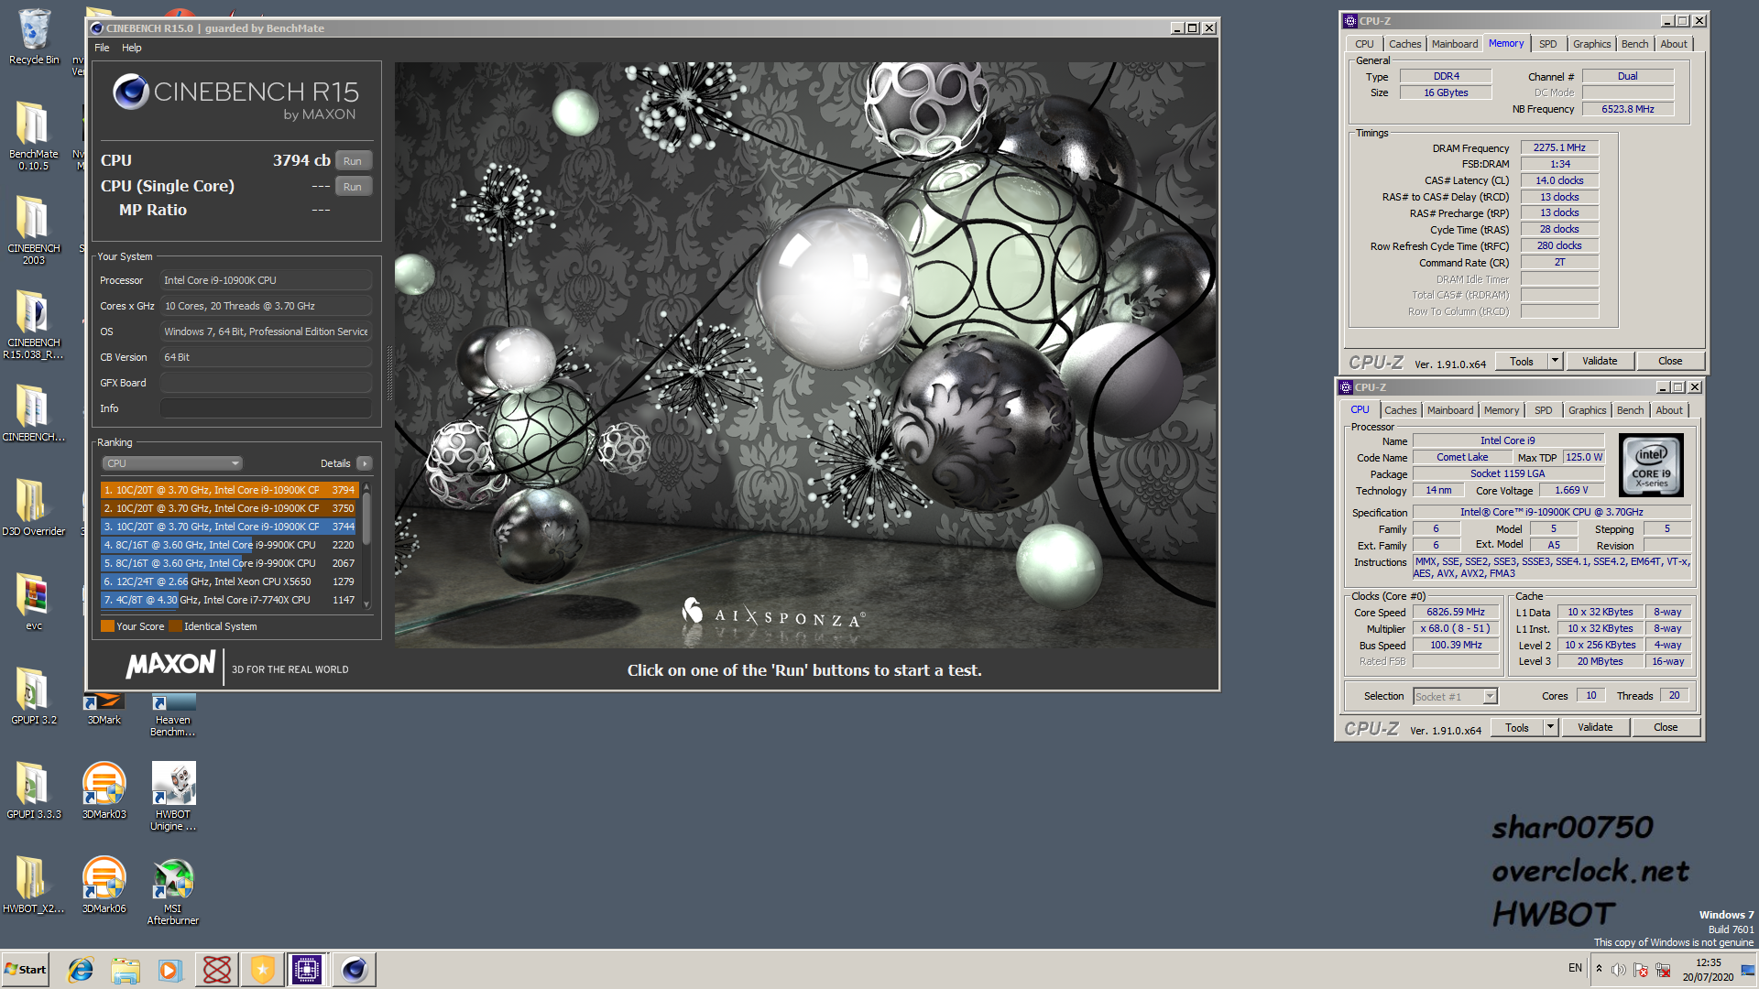
Task: Open Caches tab in Memory CPU-Z window
Action: coord(1404,44)
